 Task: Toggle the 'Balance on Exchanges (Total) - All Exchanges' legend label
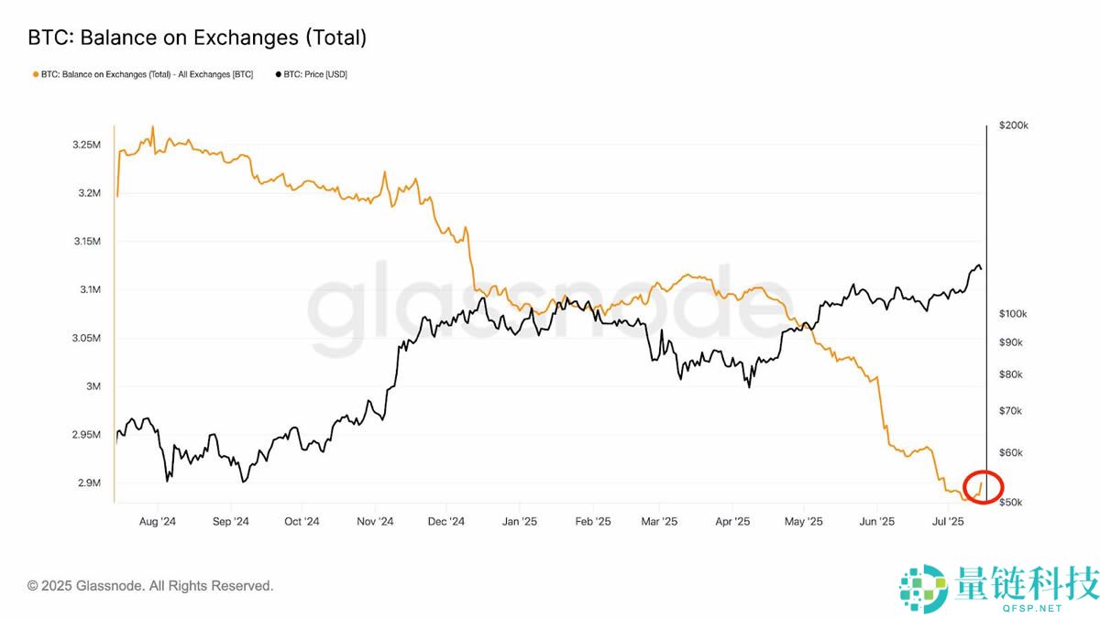point(147,74)
